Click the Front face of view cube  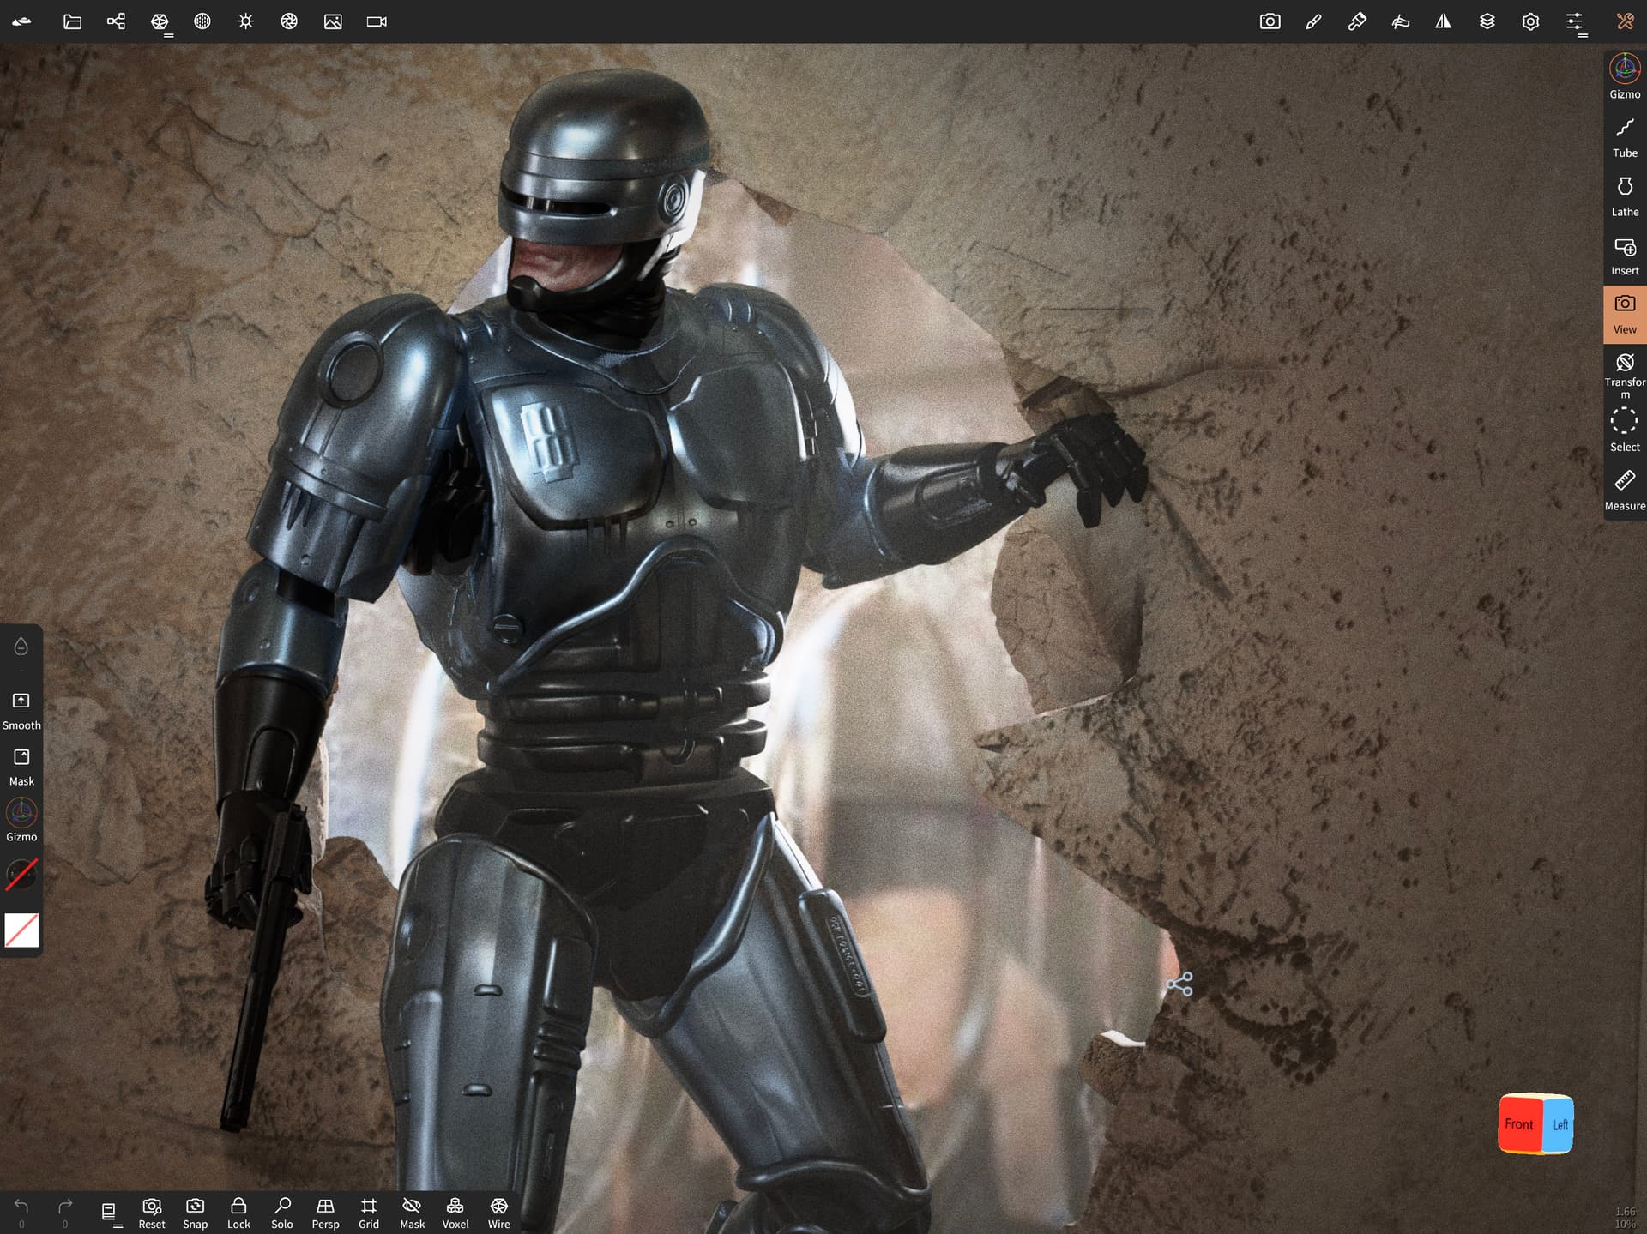[1519, 1123]
